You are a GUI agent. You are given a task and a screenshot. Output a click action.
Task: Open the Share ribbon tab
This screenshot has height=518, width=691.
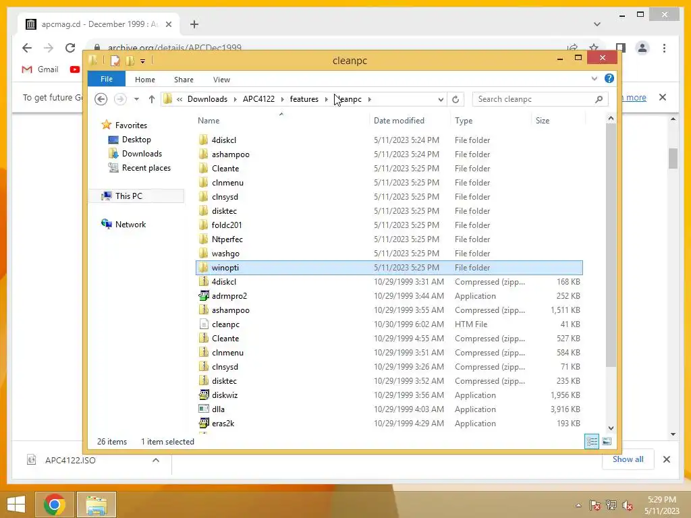pos(184,80)
